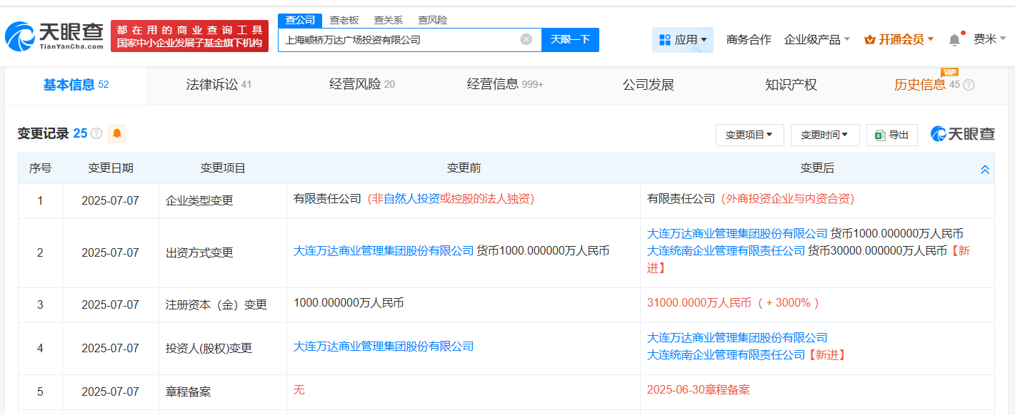The image size is (1015, 415).
Task: Expand the 变更时间 filter dropdown
Action: click(x=824, y=135)
